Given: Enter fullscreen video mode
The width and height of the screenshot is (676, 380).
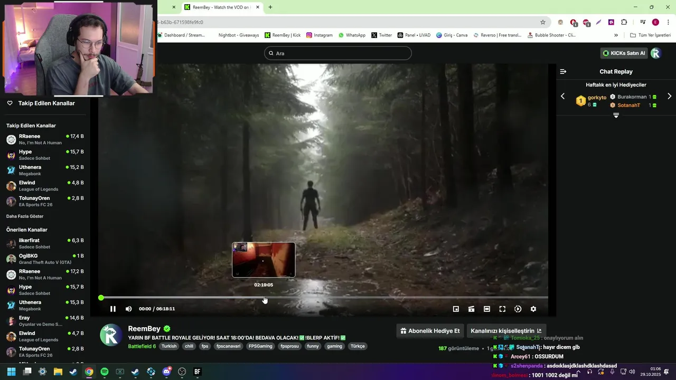Looking at the screenshot, I should pyautogui.click(x=502, y=309).
